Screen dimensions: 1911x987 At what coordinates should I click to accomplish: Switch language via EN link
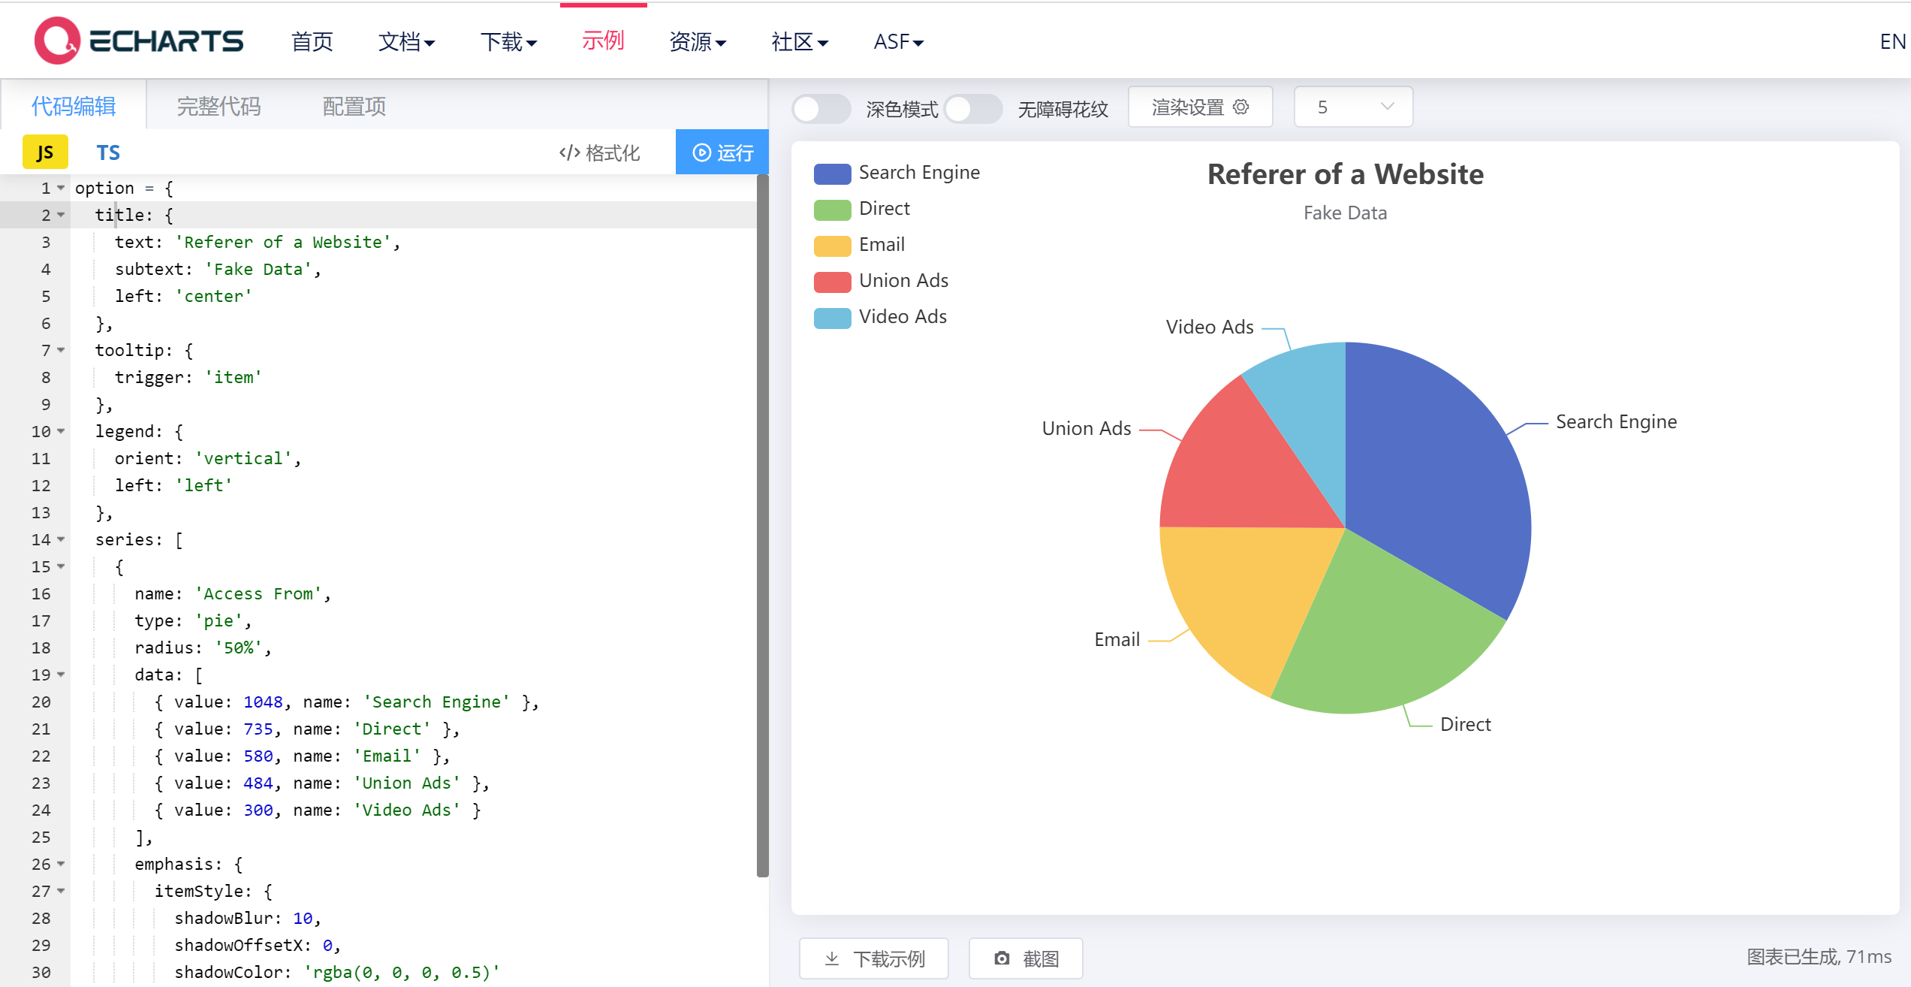(x=1891, y=41)
